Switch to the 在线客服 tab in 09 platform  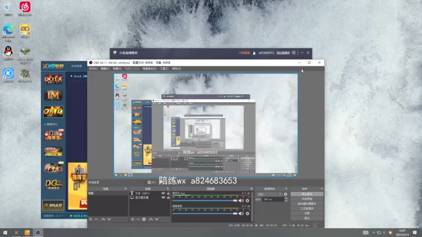[76, 66]
